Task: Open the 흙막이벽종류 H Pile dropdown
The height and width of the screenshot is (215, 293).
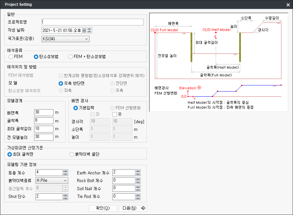Action: pyautogui.click(x=65, y=181)
